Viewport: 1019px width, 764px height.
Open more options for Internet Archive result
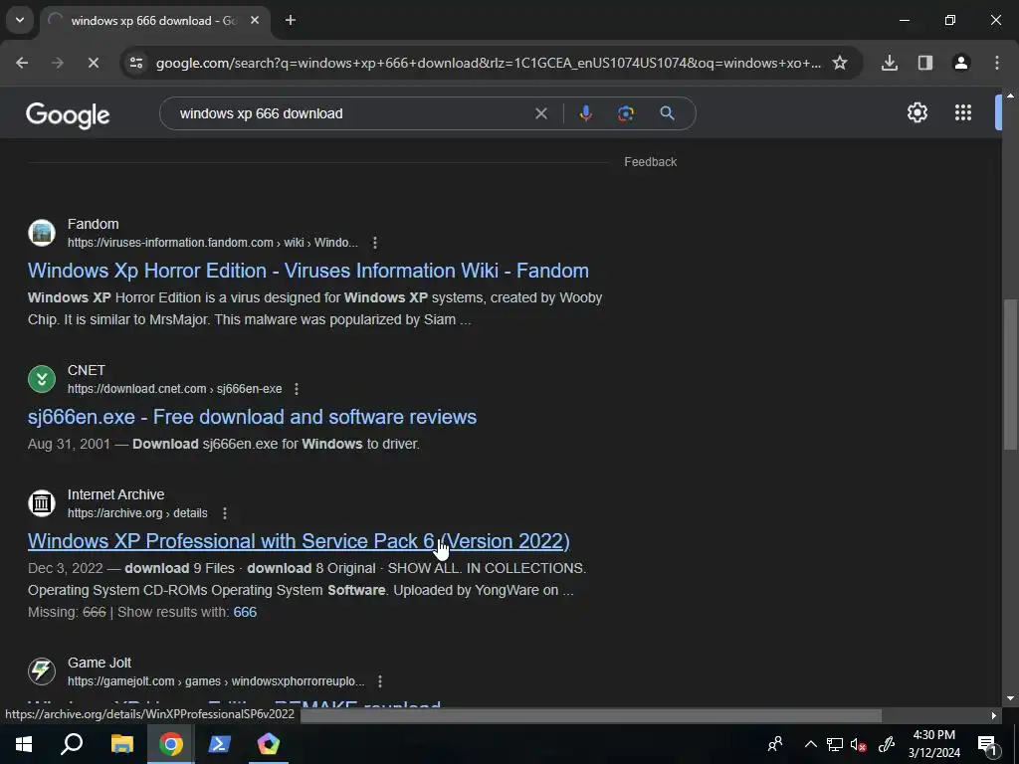tap(225, 513)
